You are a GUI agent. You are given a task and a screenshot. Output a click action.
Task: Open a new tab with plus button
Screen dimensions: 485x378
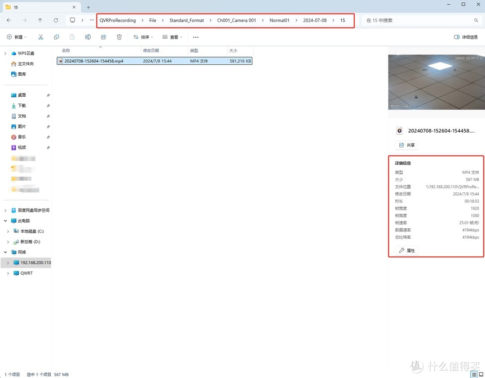click(88, 7)
